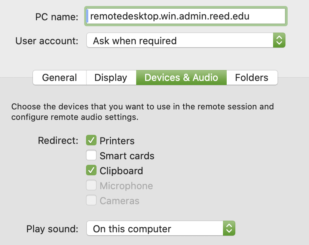
Task: Click the Play sound dropdown arrows
Action: (229, 229)
